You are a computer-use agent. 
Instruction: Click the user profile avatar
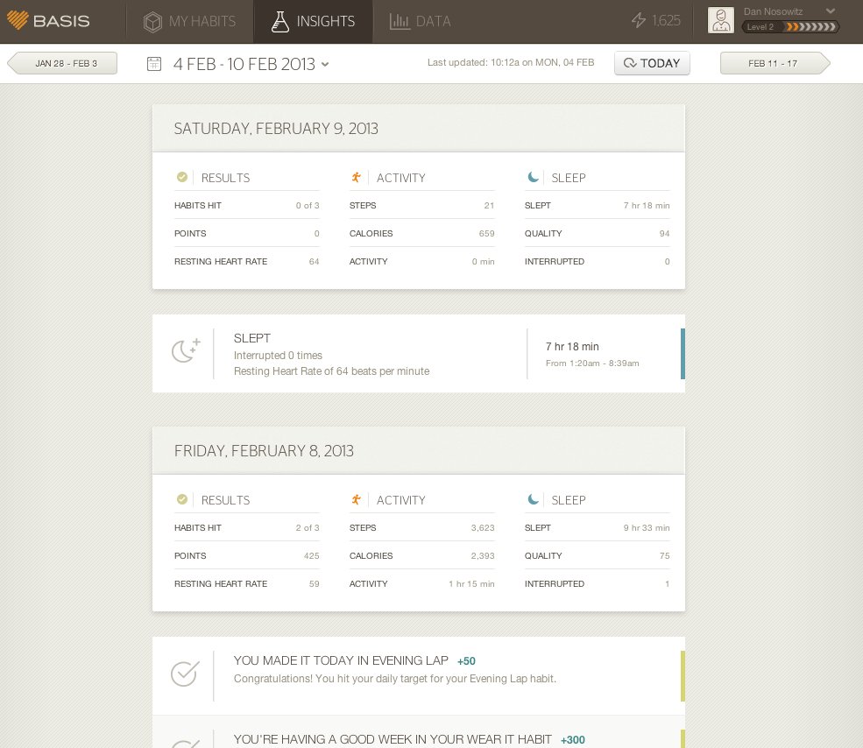pos(720,20)
